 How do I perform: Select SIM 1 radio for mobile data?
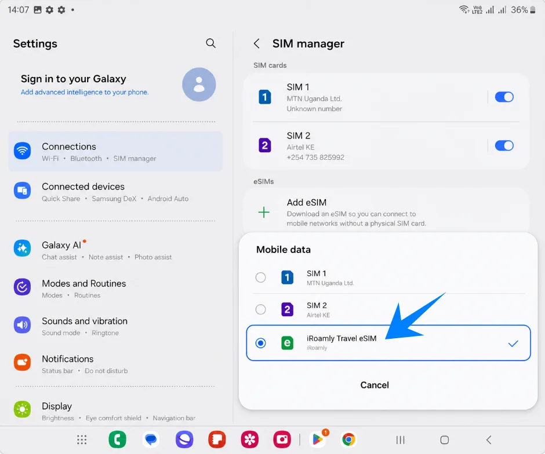[261, 277]
